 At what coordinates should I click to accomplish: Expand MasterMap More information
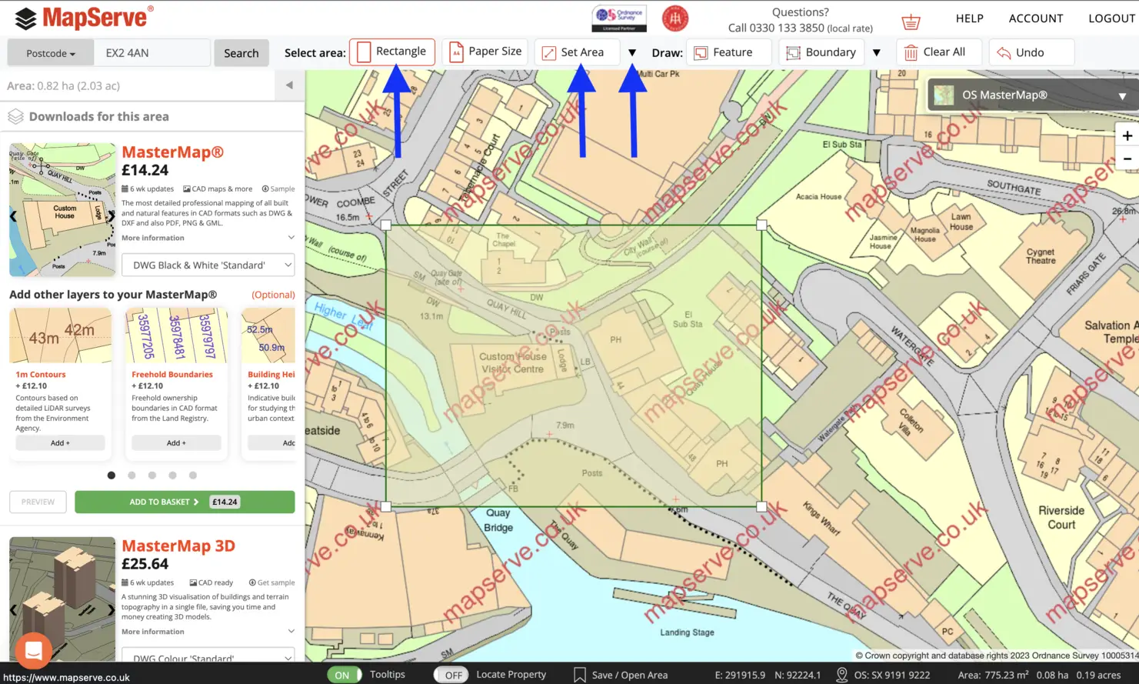point(208,238)
